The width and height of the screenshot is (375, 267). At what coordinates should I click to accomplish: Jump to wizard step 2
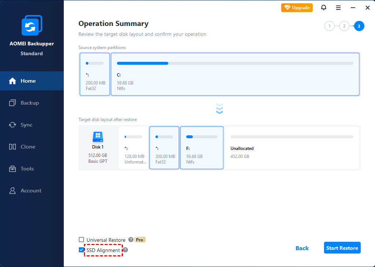[x=344, y=26]
